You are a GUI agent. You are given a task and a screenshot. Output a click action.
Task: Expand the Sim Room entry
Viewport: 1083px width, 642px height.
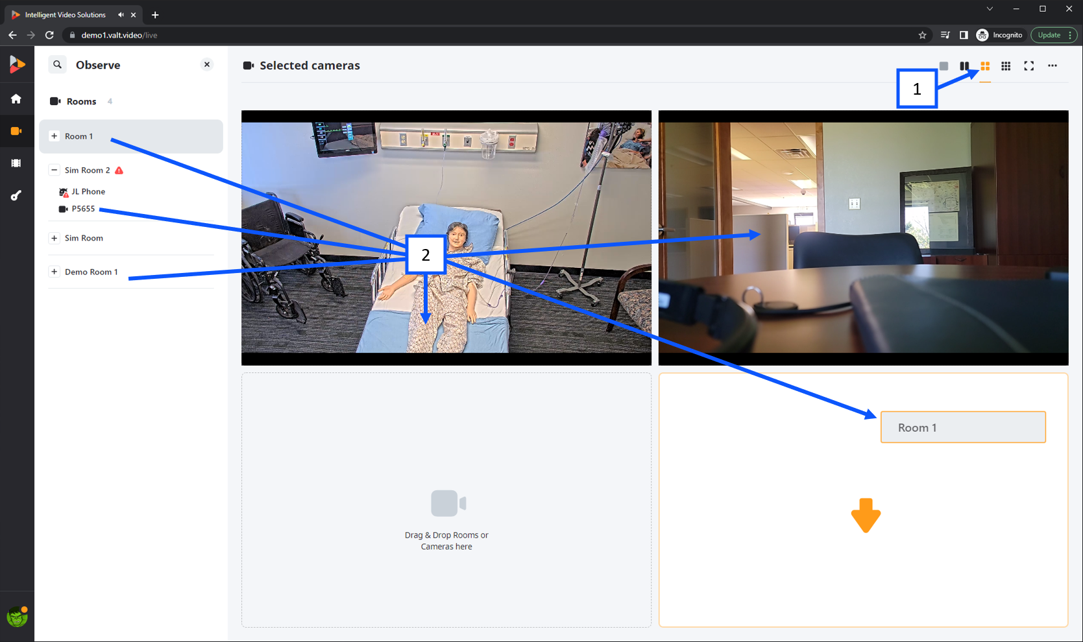(x=55, y=238)
